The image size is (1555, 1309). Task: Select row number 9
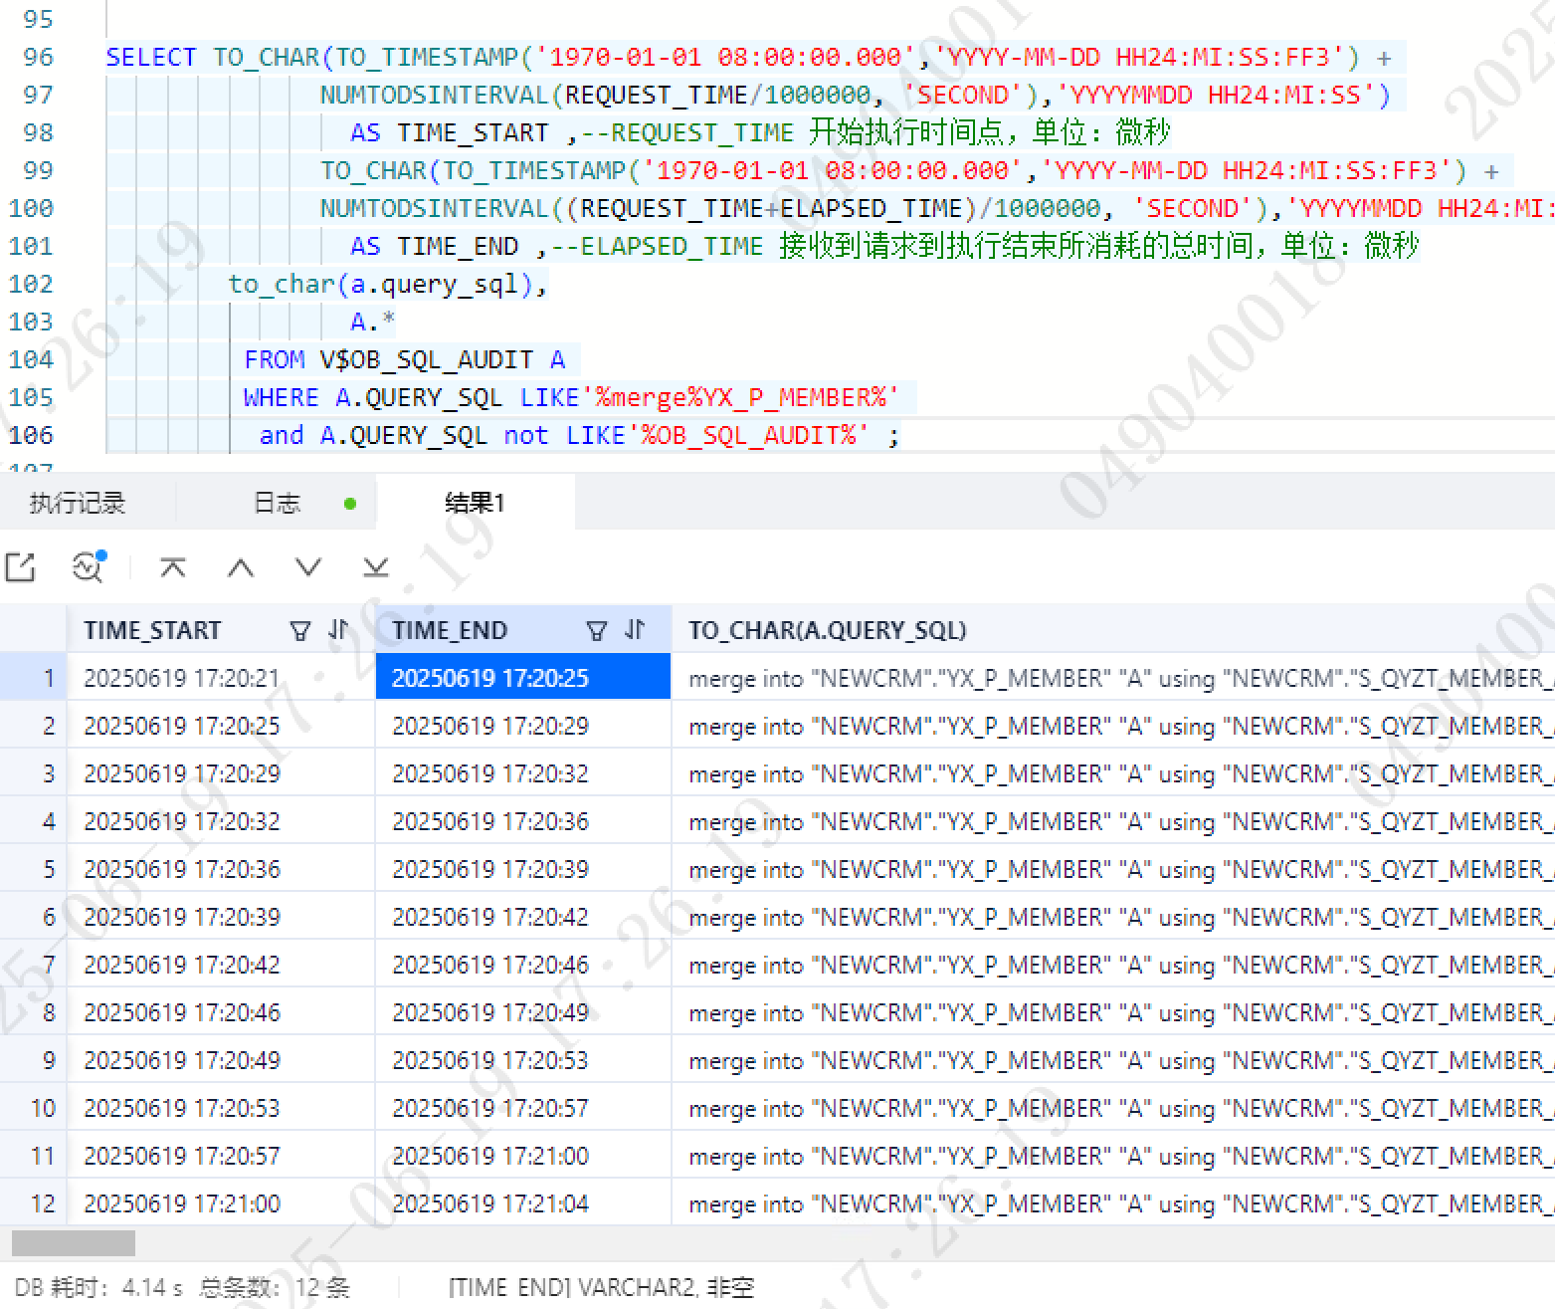click(x=34, y=1060)
